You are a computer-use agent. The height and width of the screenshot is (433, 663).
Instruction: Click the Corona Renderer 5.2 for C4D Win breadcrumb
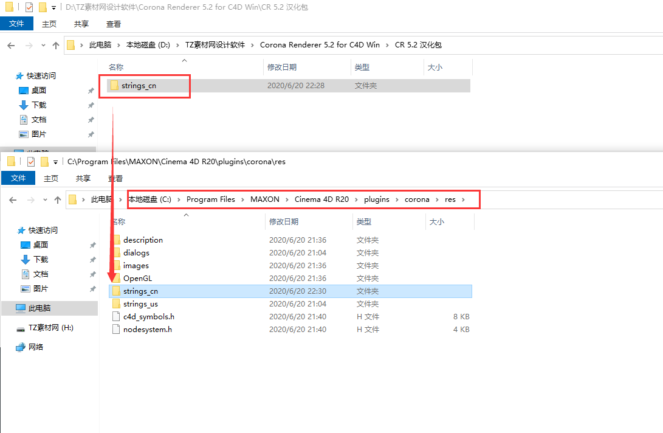[320, 45]
